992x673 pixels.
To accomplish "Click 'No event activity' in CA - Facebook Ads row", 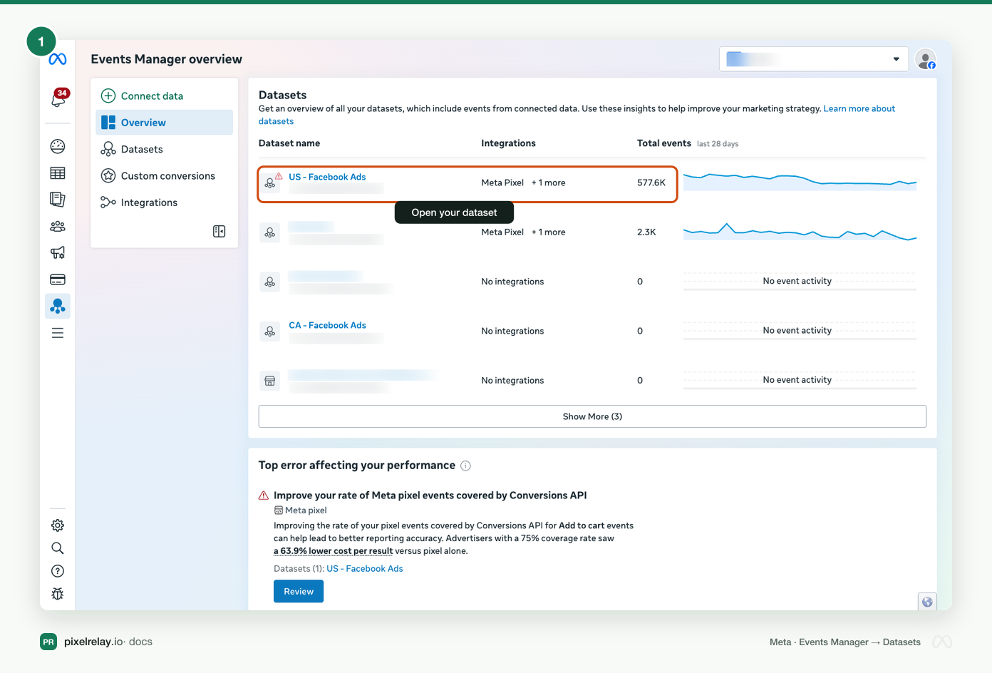I will coord(797,331).
